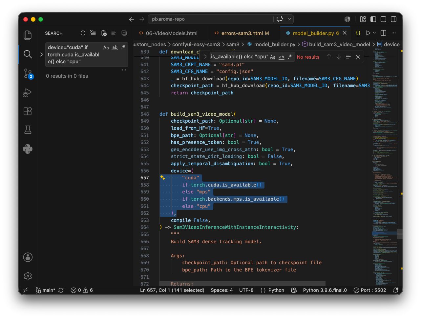
Task: Click the curly braces icon beside editor tabs
Action: 358,33
